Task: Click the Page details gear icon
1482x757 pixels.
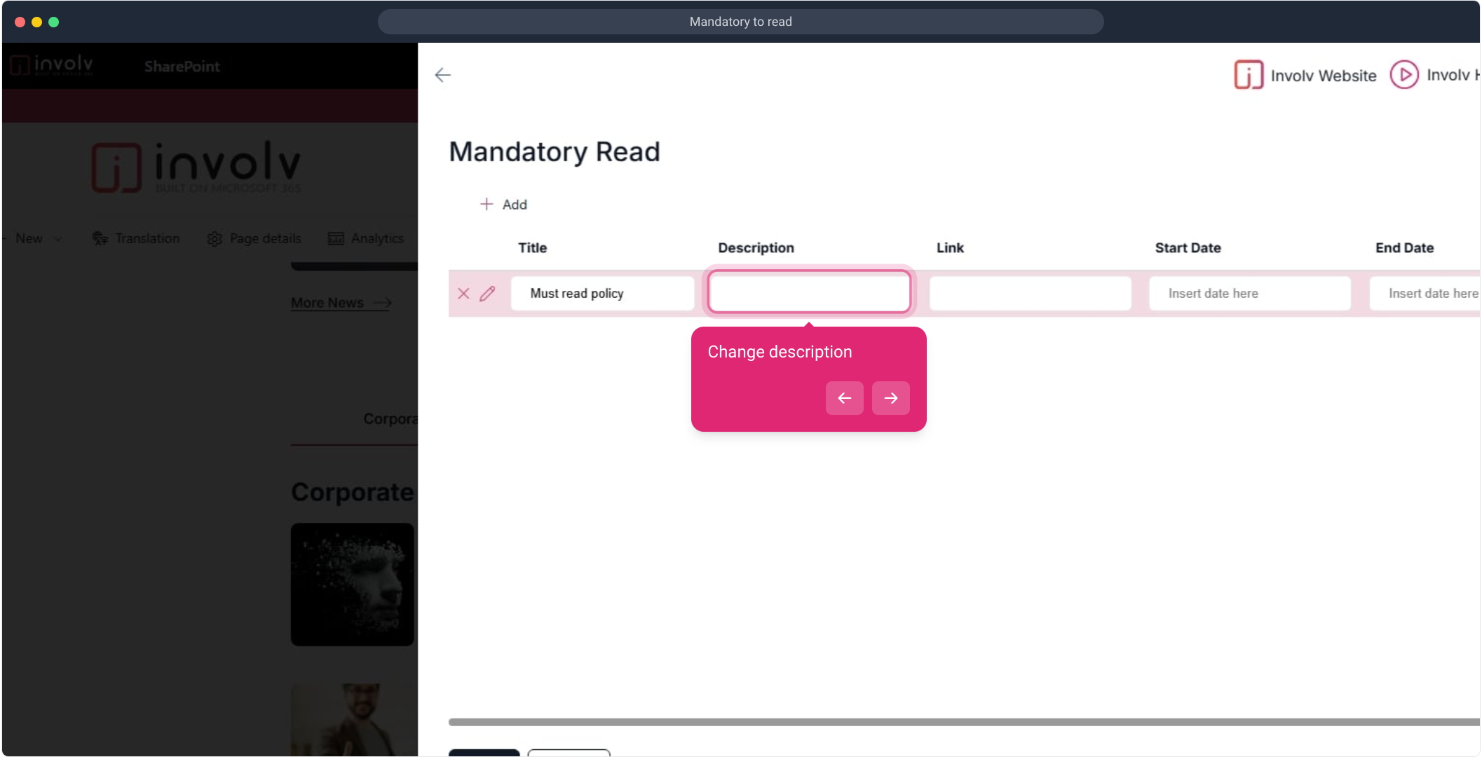Action: pos(215,239)
